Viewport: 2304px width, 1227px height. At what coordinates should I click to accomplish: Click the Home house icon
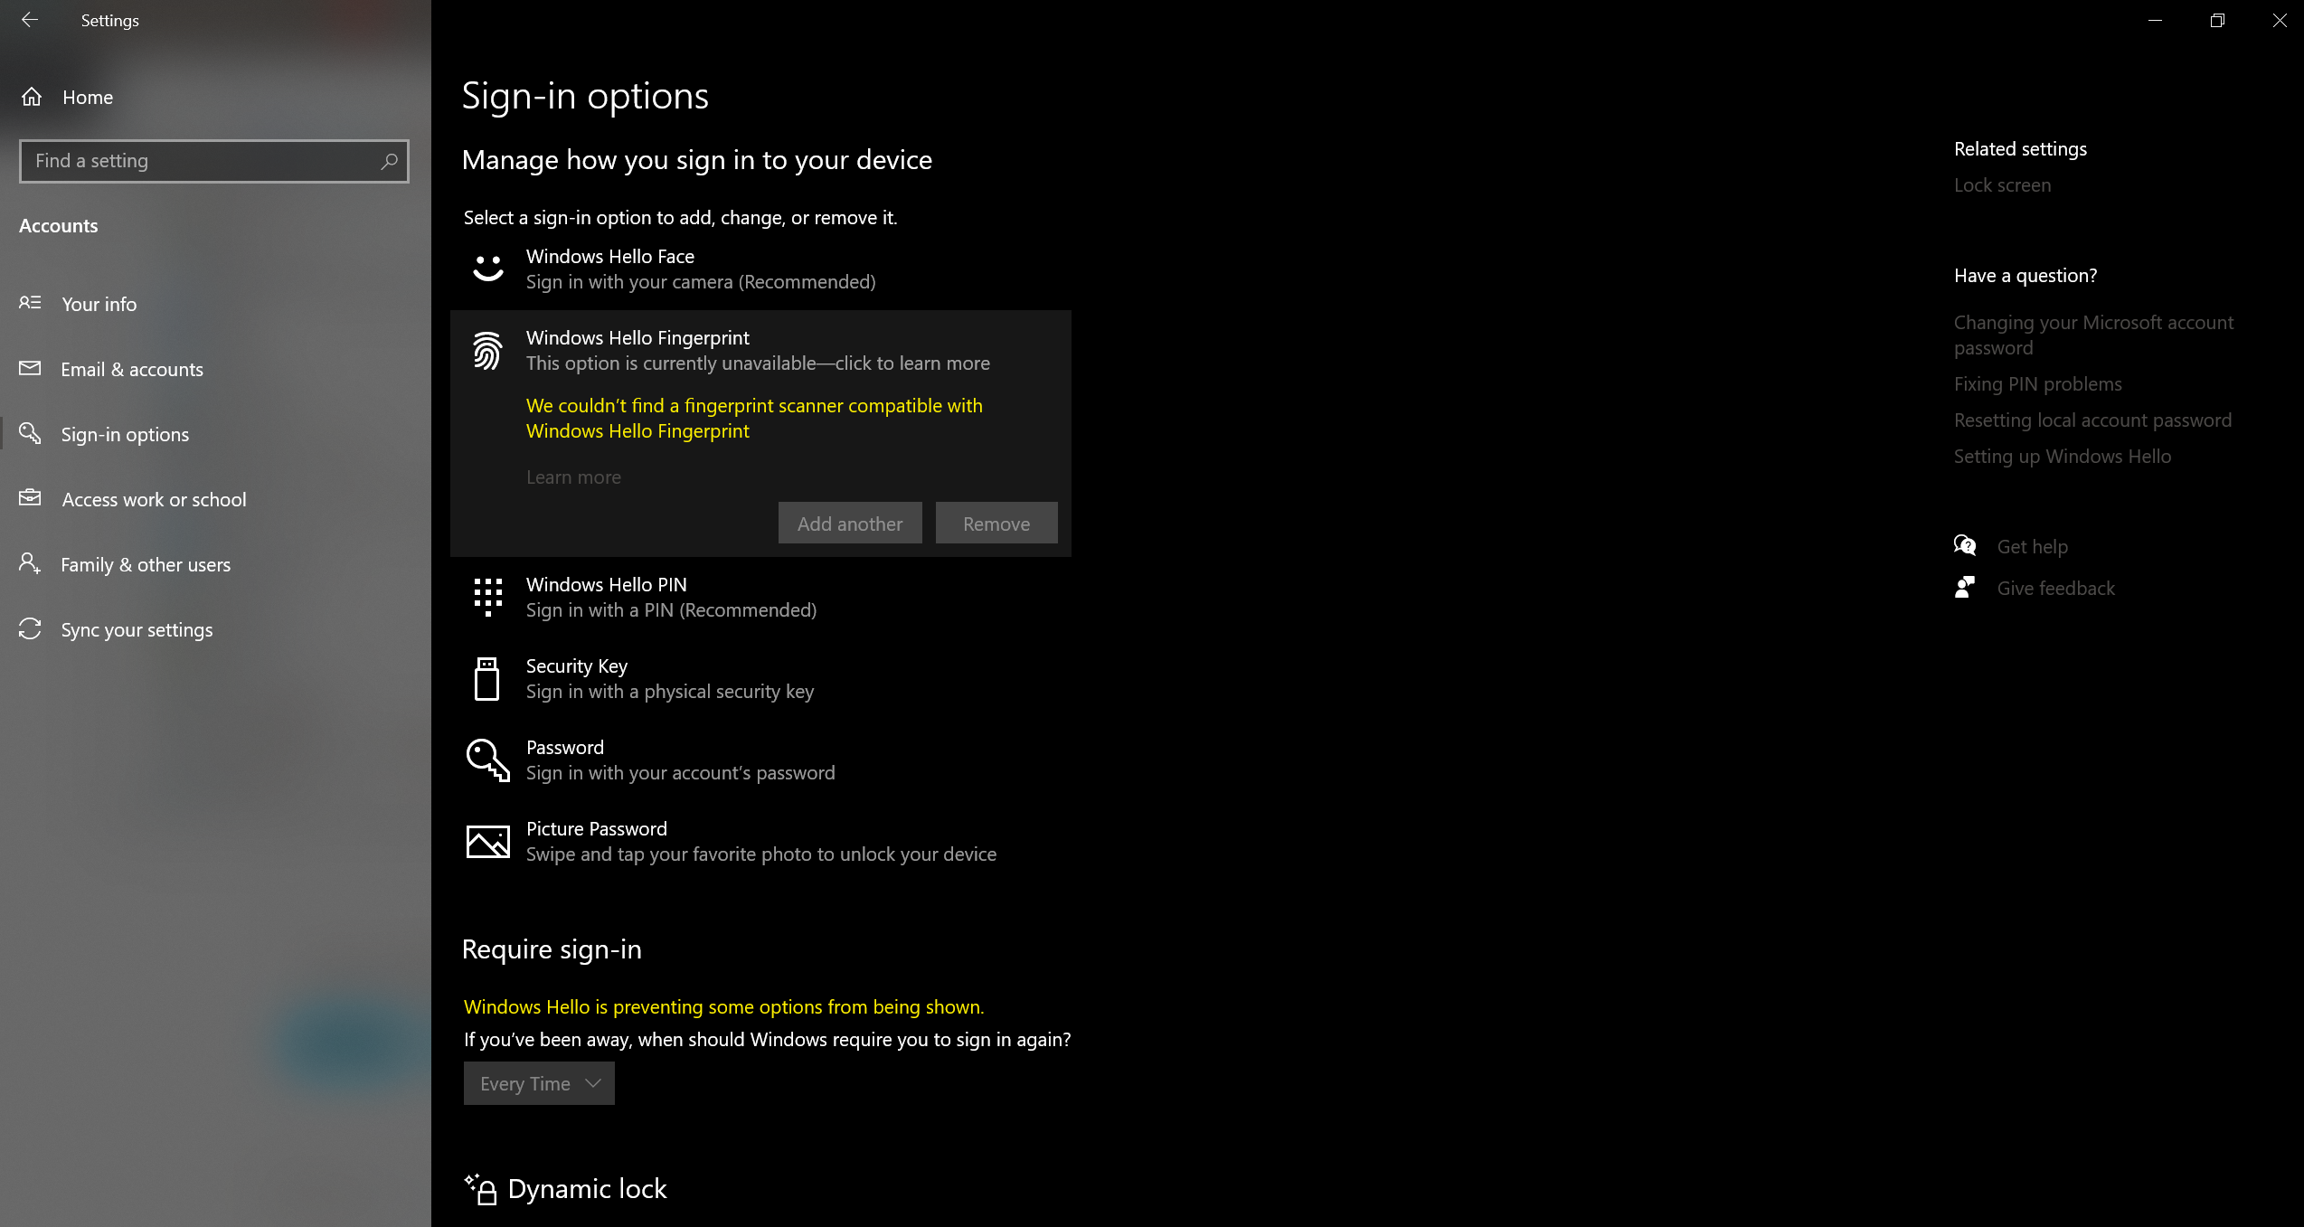32,97
